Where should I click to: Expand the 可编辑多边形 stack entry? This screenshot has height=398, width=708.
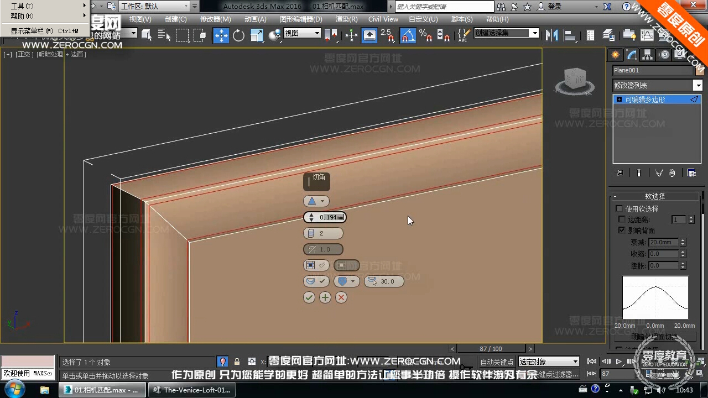(619, 99)
